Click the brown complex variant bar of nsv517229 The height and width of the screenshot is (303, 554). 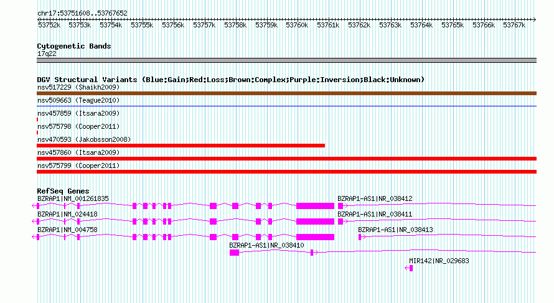[x=286, y=93]
